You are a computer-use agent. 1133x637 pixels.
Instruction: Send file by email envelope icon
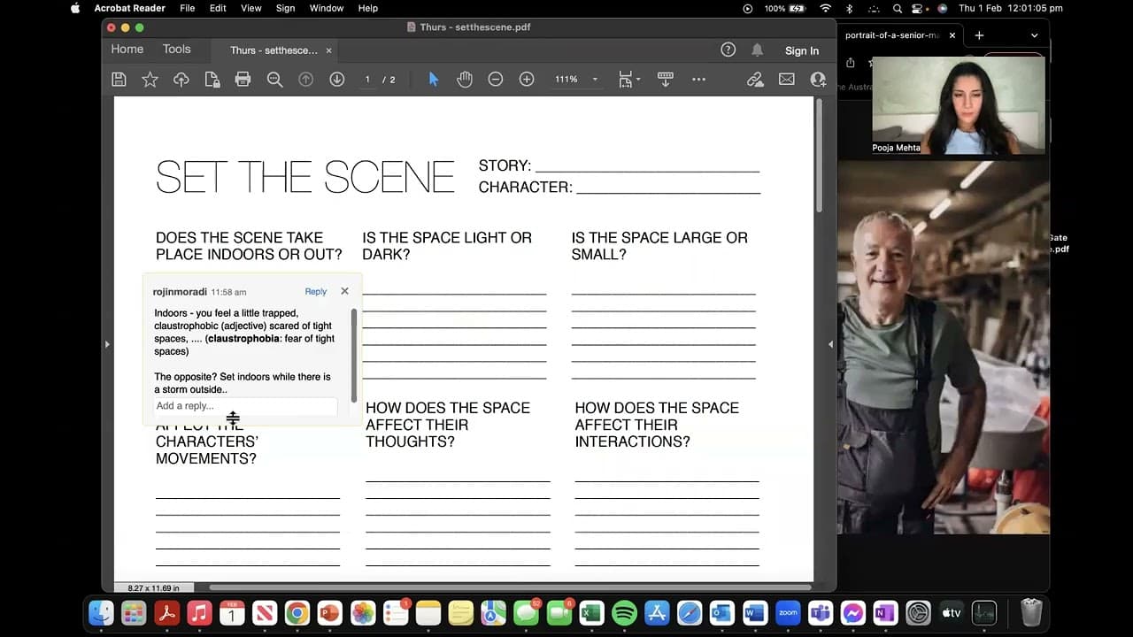tap(786, 80)
